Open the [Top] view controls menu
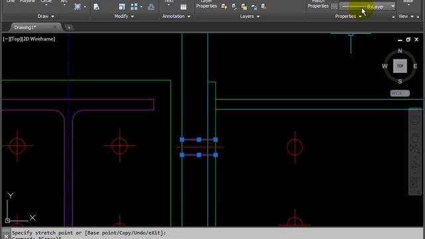425x239 pixels. coord(16,39)
